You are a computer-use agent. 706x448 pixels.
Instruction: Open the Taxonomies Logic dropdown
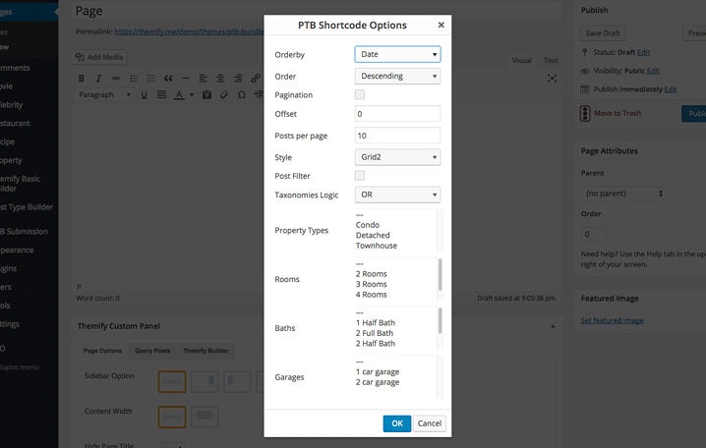pos(397,195)
